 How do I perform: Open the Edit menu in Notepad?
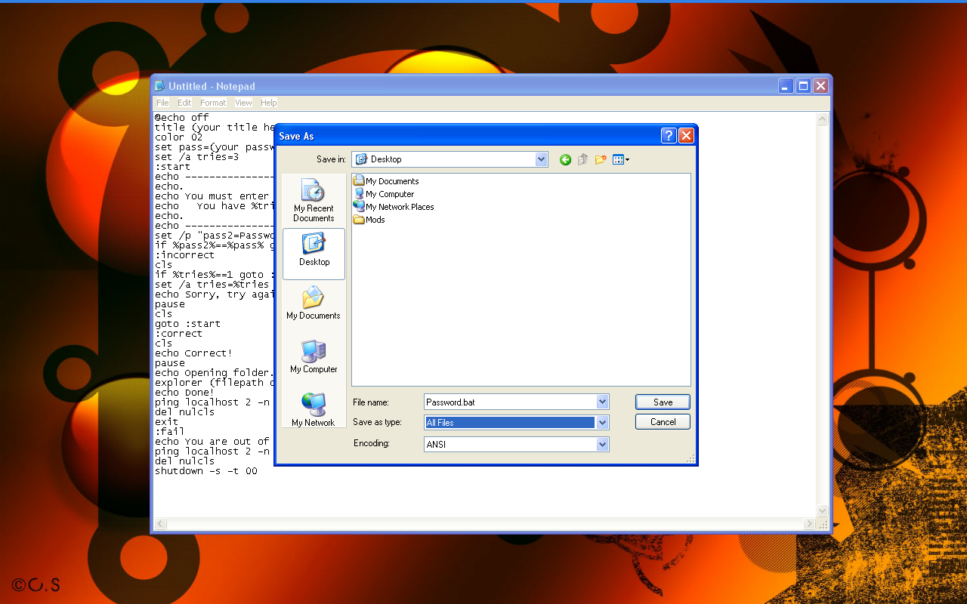tap(184, 103)
